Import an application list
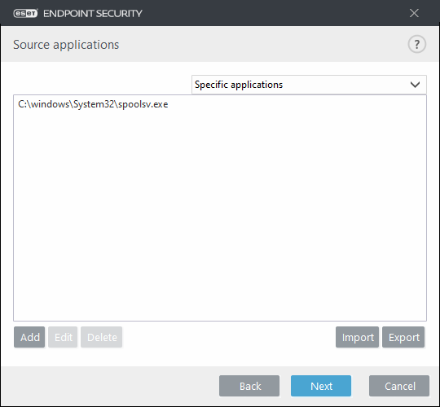This screenshot has height=407, width=440. [x=357, y=337]
